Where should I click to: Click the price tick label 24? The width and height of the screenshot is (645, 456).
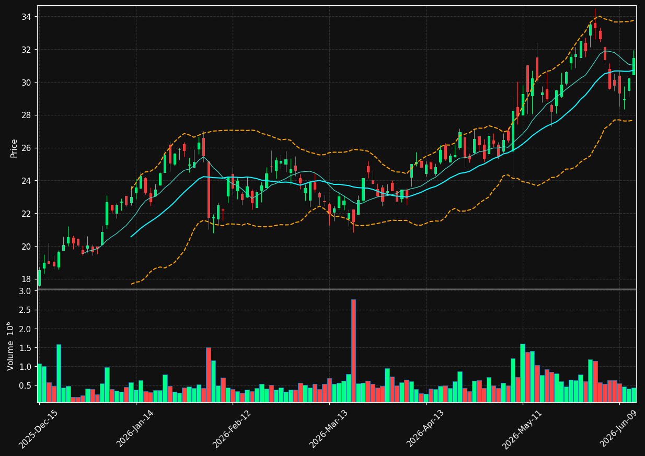[26, 181]
